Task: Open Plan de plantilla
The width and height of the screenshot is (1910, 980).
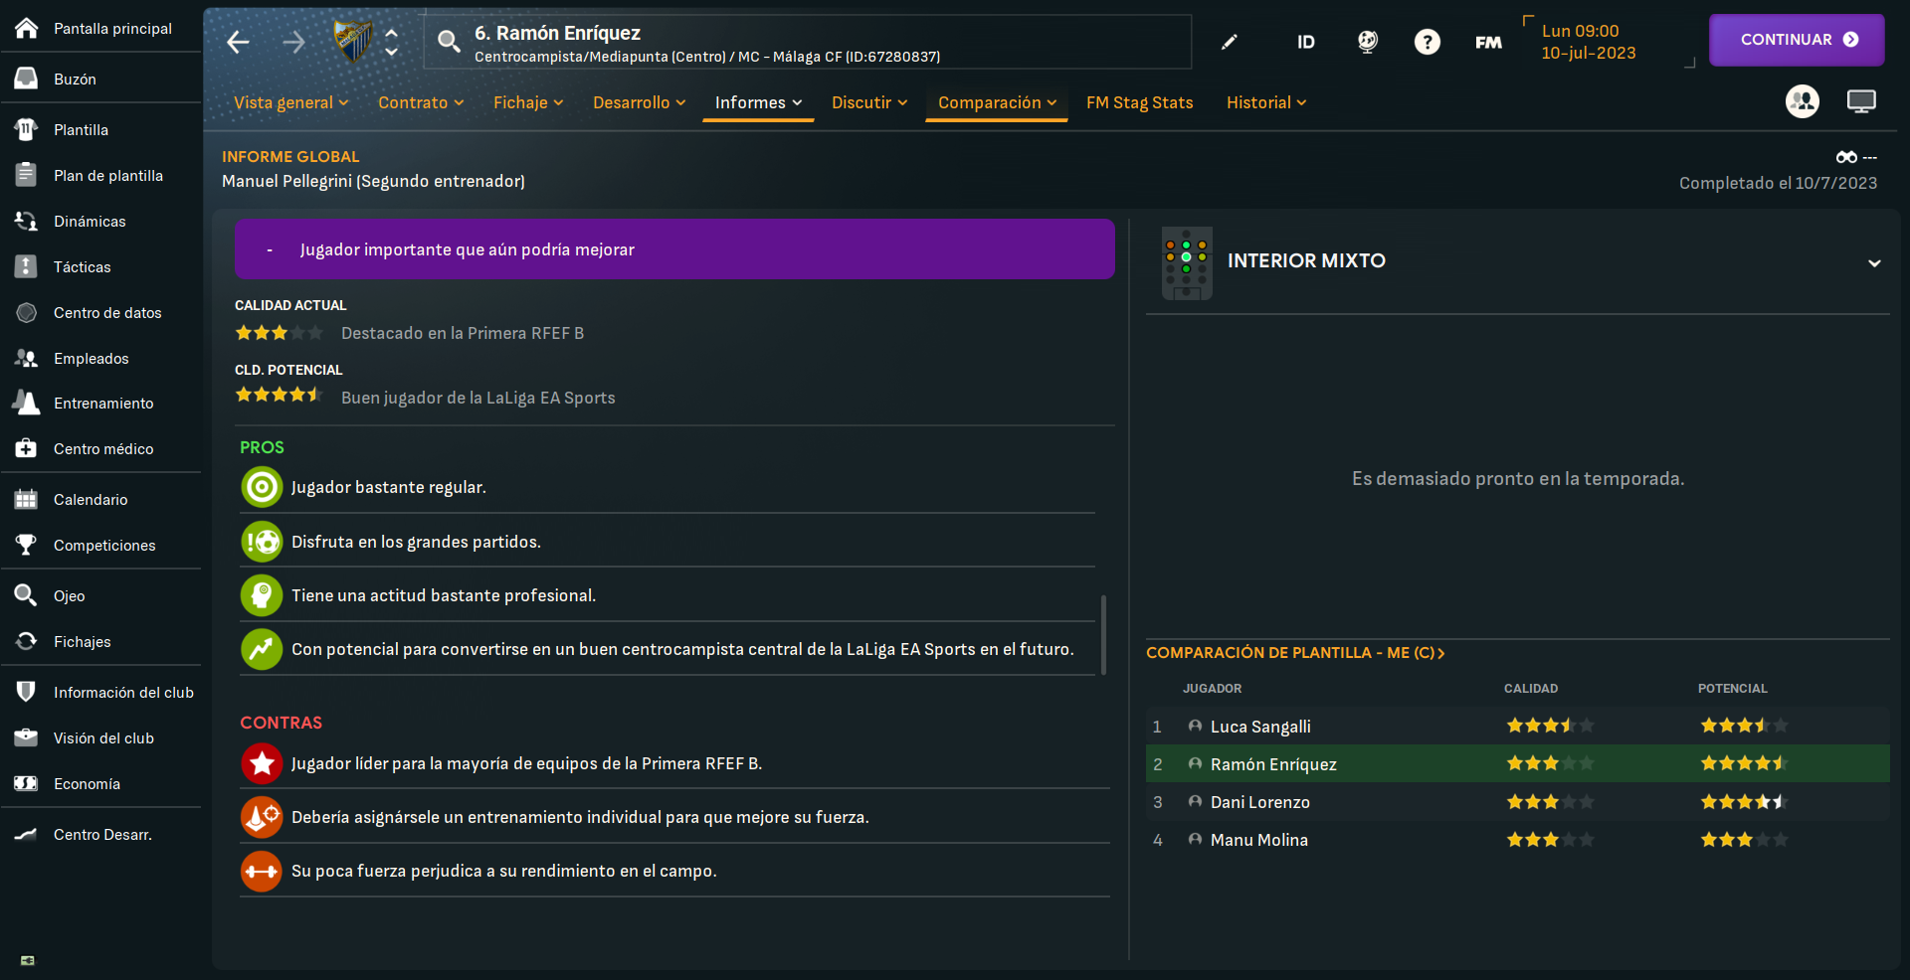Action: point(100,175)
